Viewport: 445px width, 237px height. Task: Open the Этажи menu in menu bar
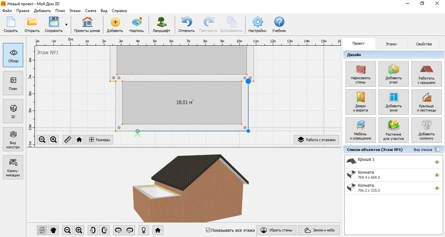(75, 11)
